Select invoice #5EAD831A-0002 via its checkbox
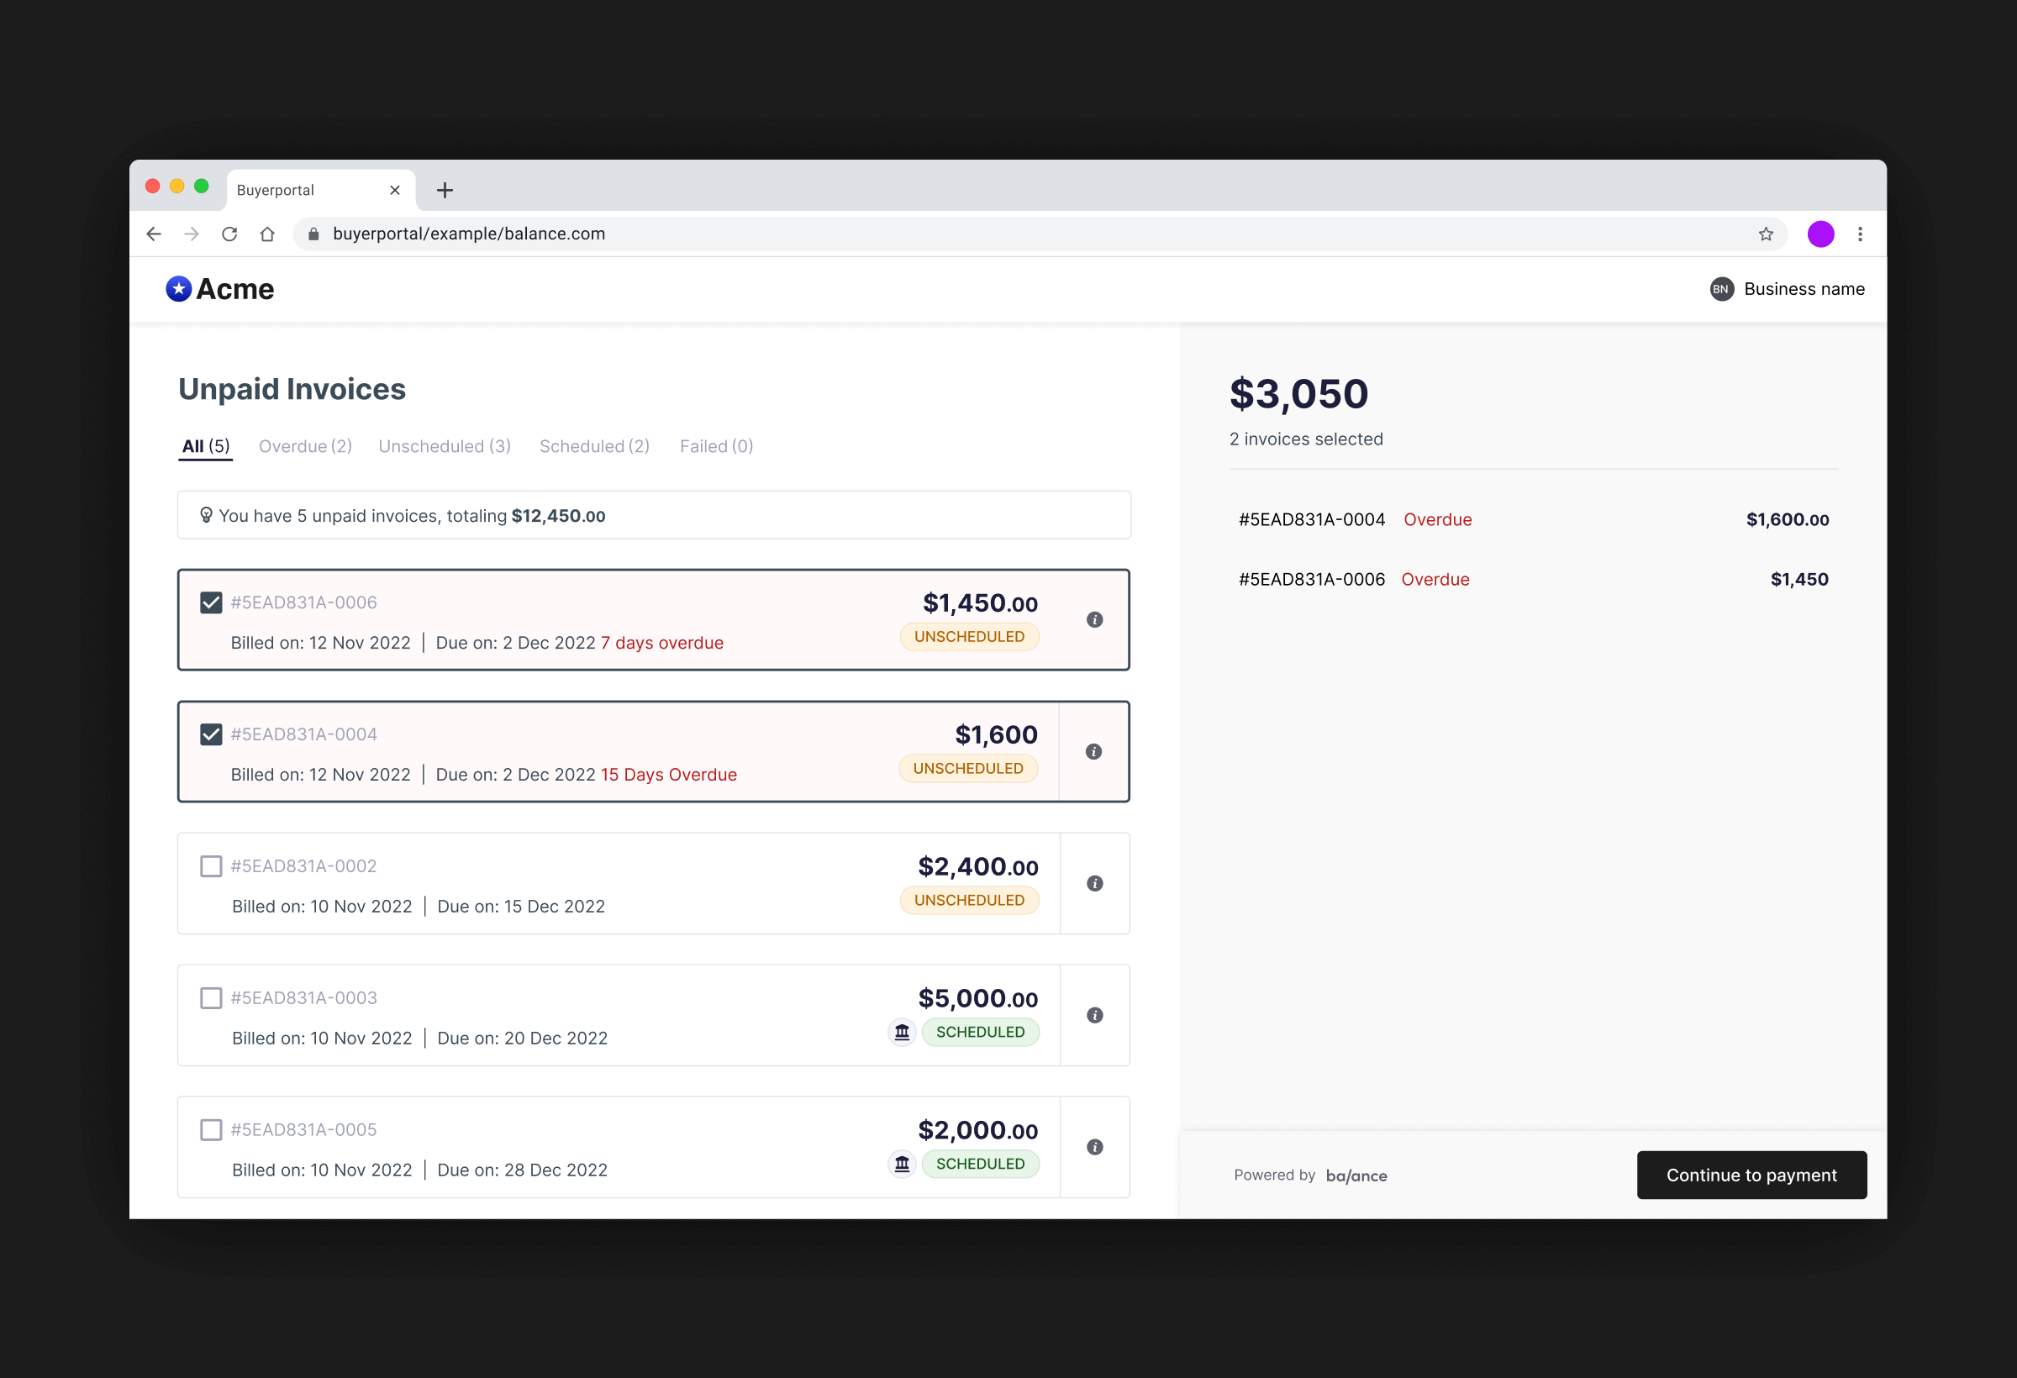This screenshot has height=1378, width=2017. [210, 865]
